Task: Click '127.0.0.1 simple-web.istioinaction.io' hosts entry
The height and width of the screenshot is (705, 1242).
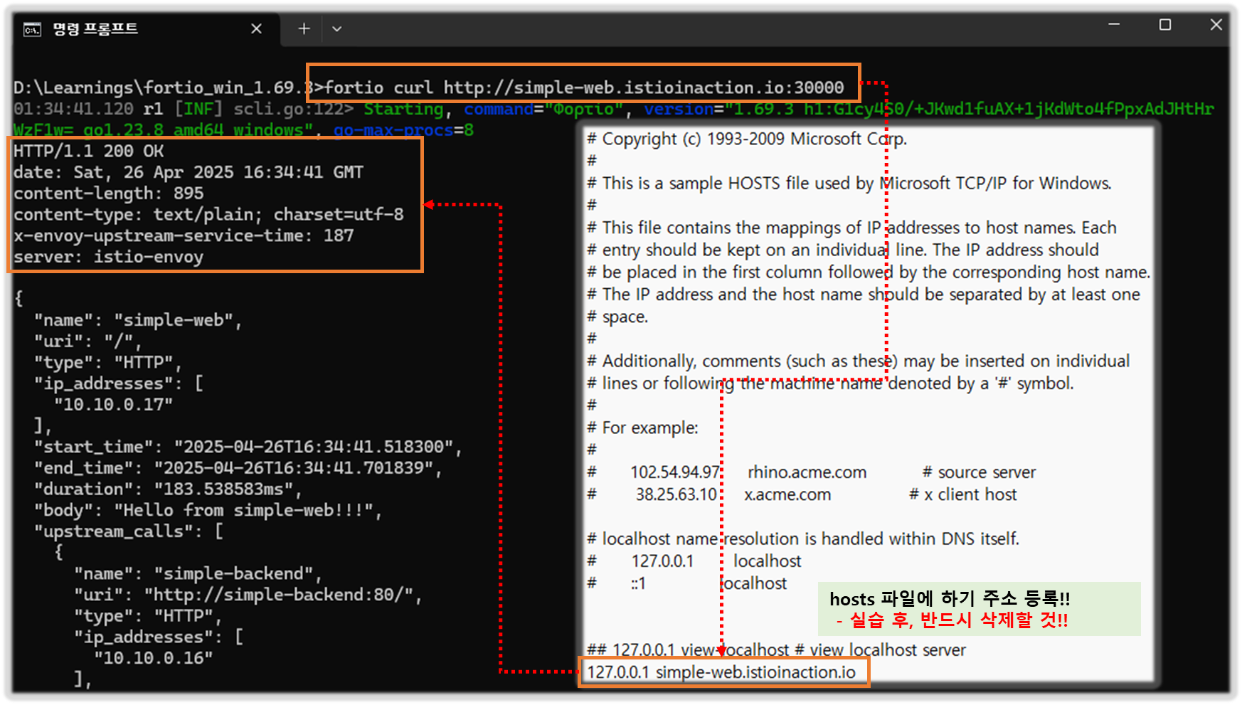Action: (x=721, y=672)
